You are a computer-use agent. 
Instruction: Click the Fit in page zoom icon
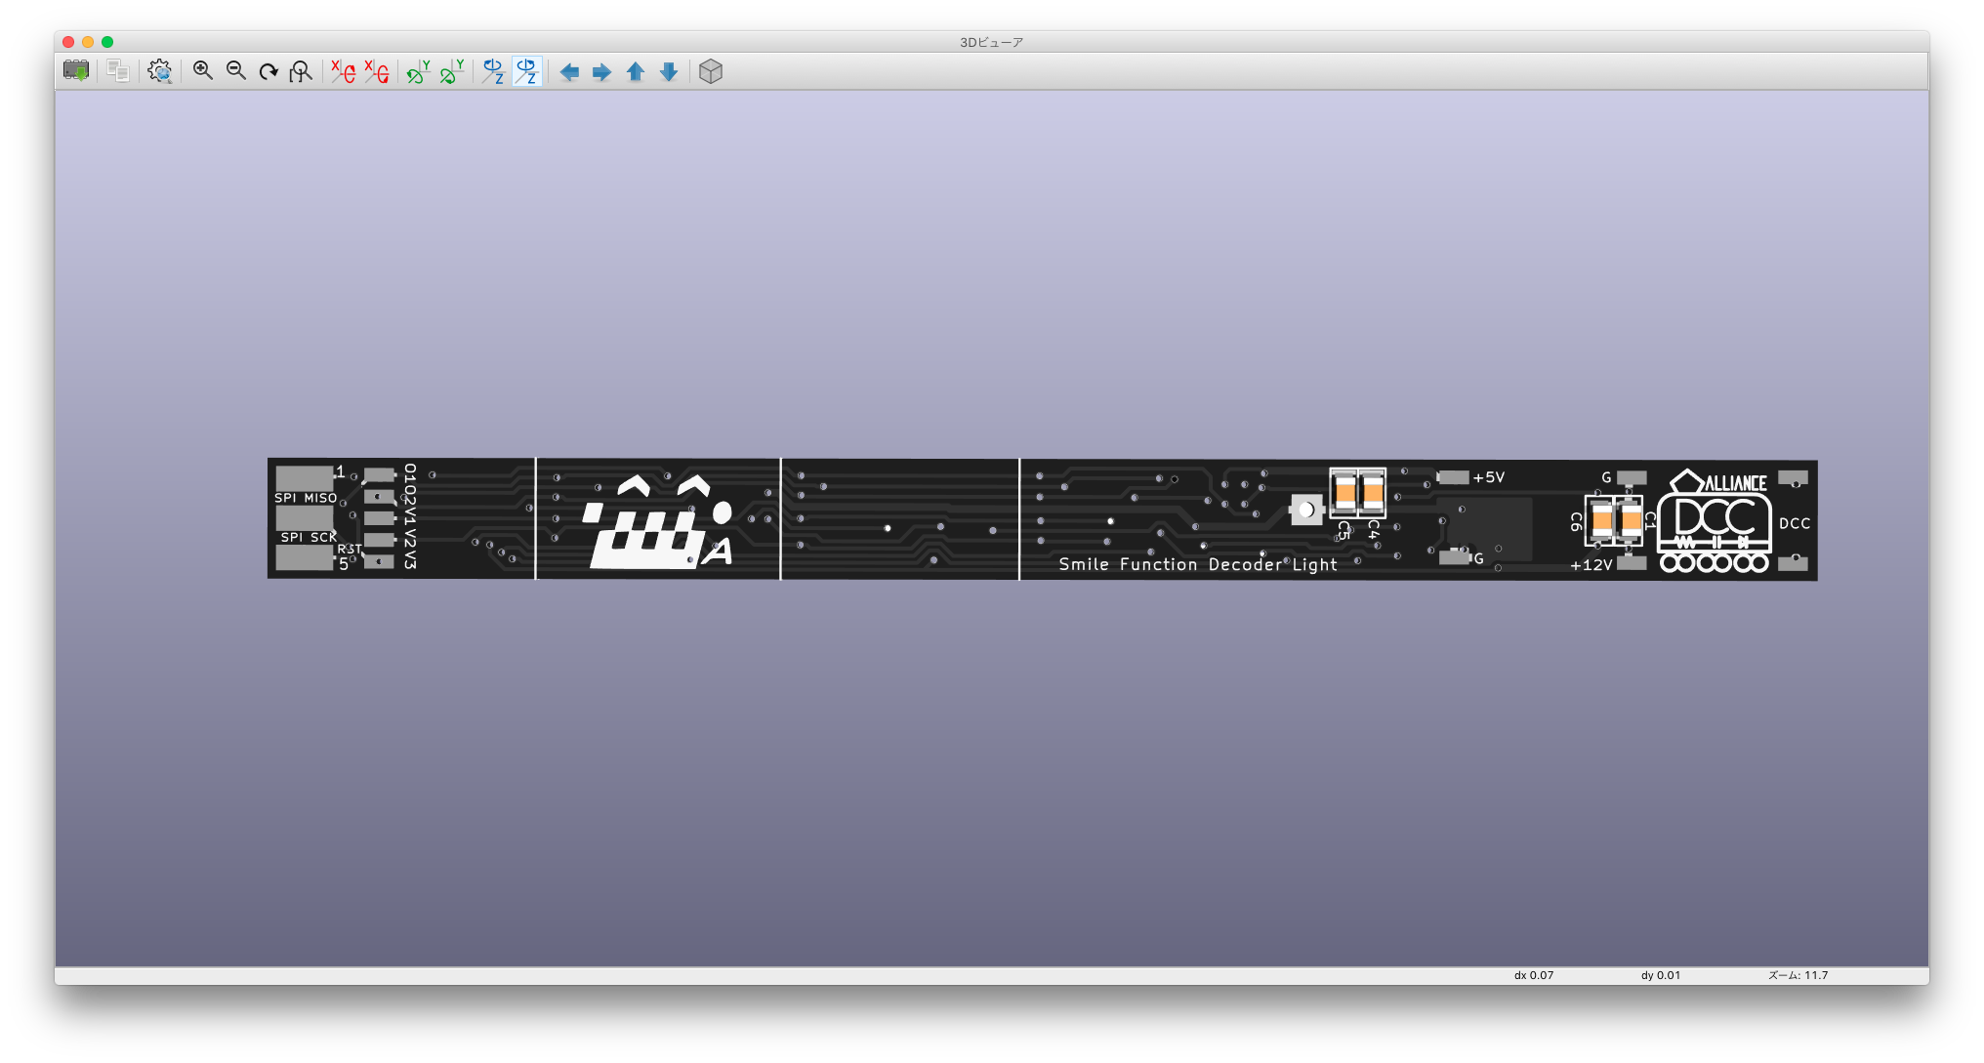point(301,71)
